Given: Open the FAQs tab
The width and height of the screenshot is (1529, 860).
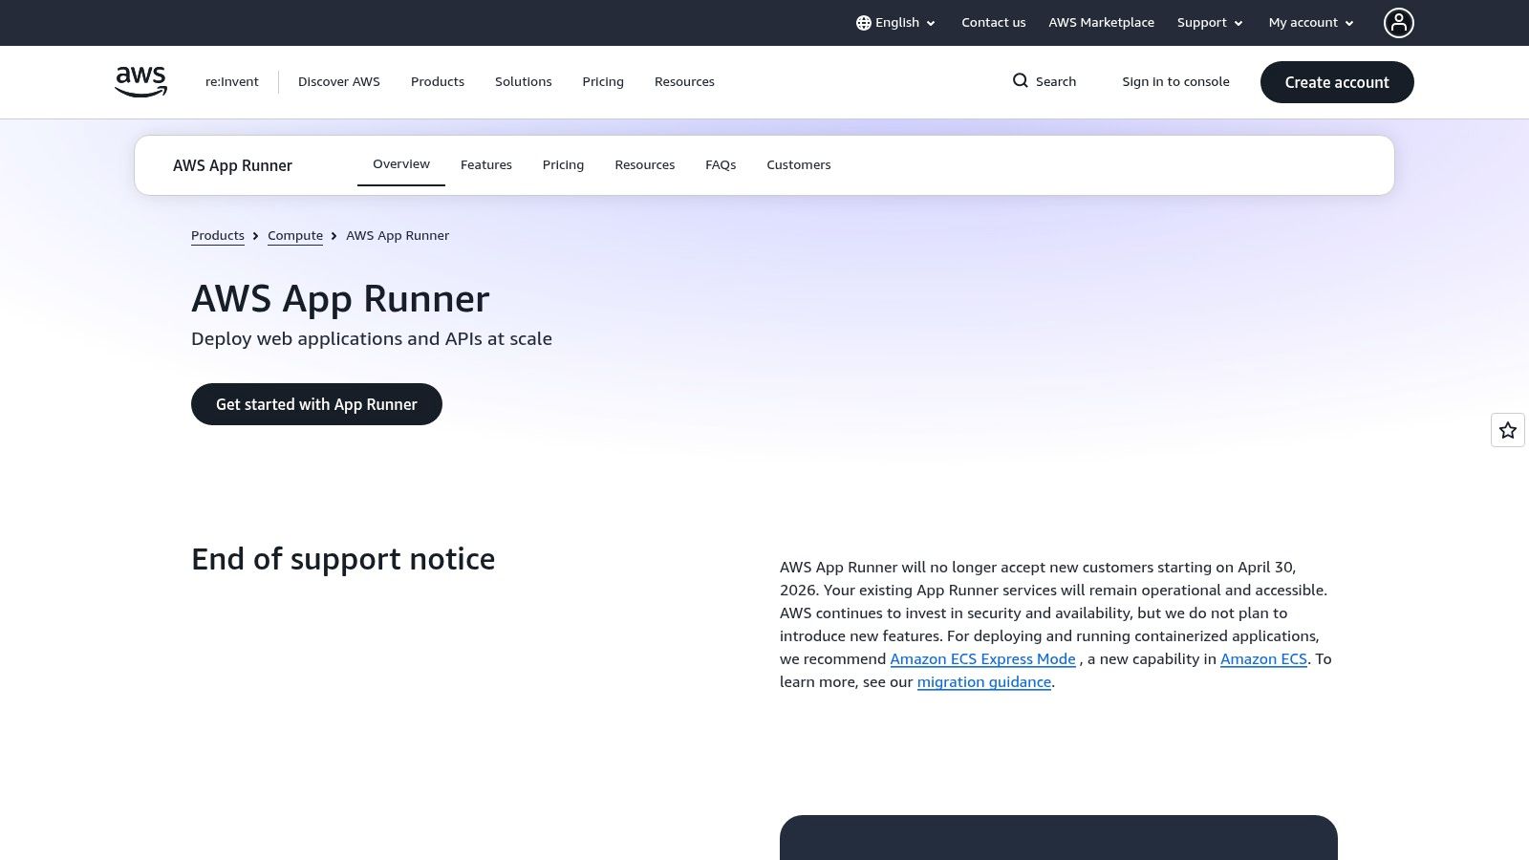Looking at the screenshot, I should coord(721,165).
